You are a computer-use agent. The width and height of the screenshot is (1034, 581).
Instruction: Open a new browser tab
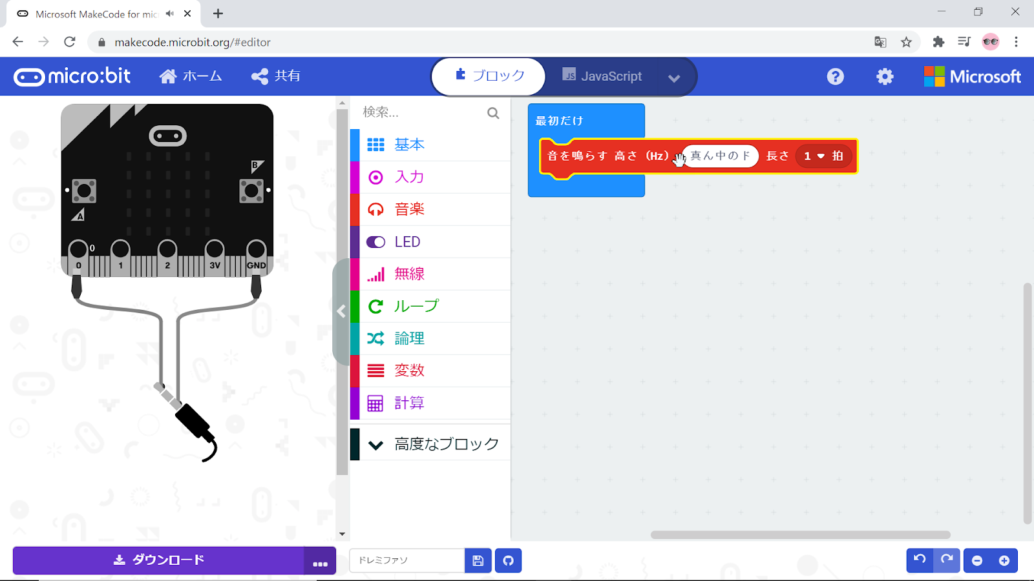(x=218, y=14)
